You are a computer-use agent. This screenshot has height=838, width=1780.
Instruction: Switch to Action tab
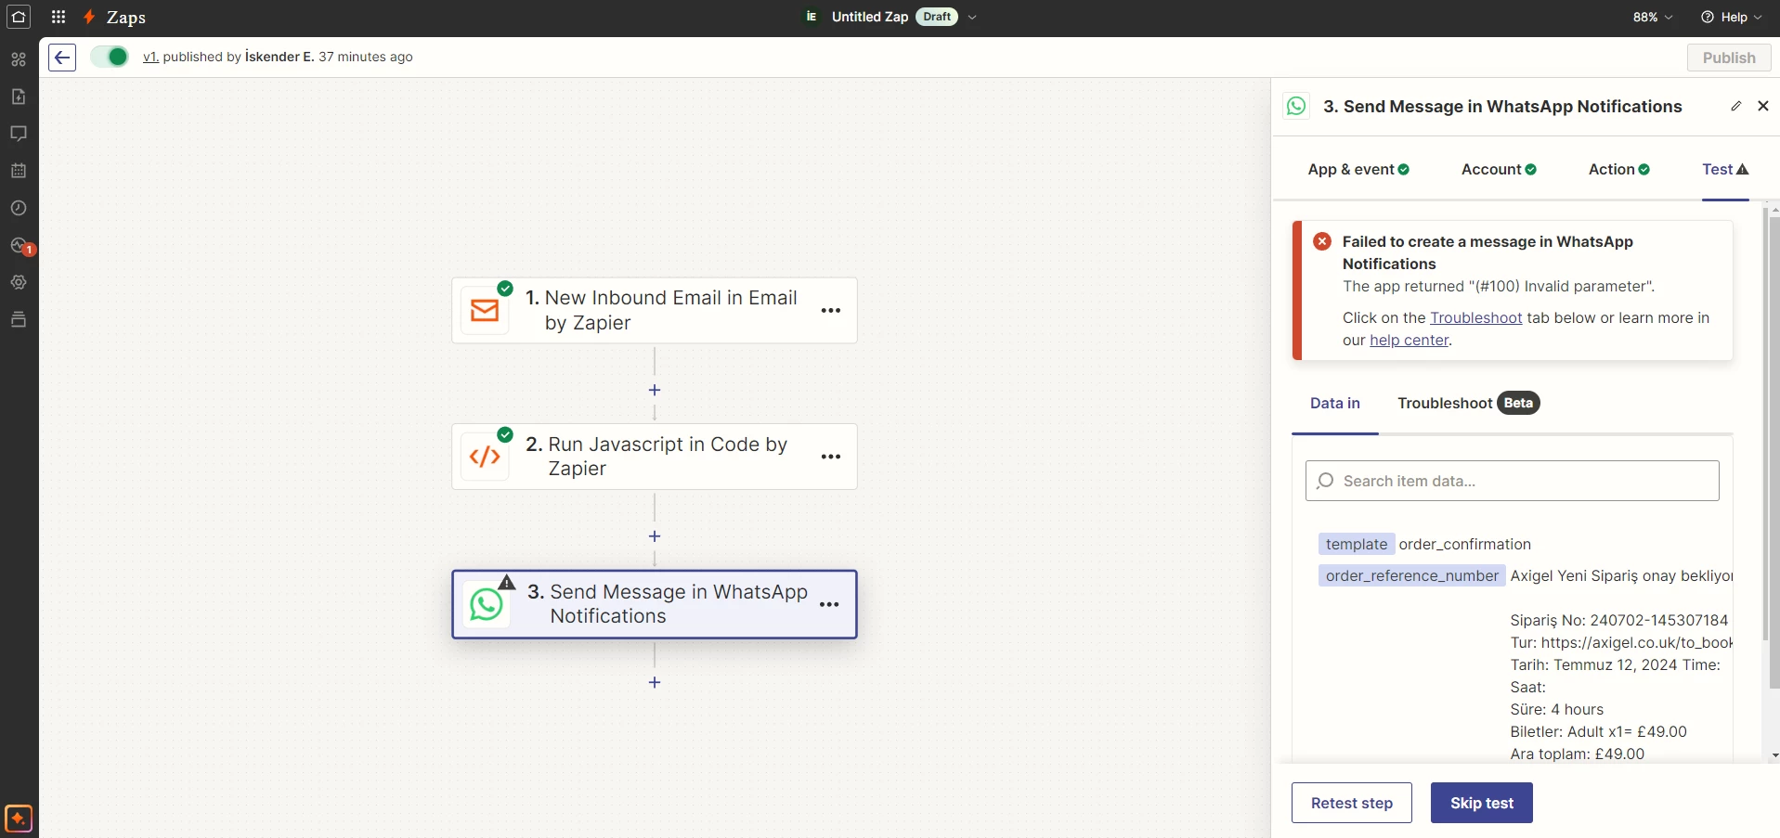(1618, 169)
